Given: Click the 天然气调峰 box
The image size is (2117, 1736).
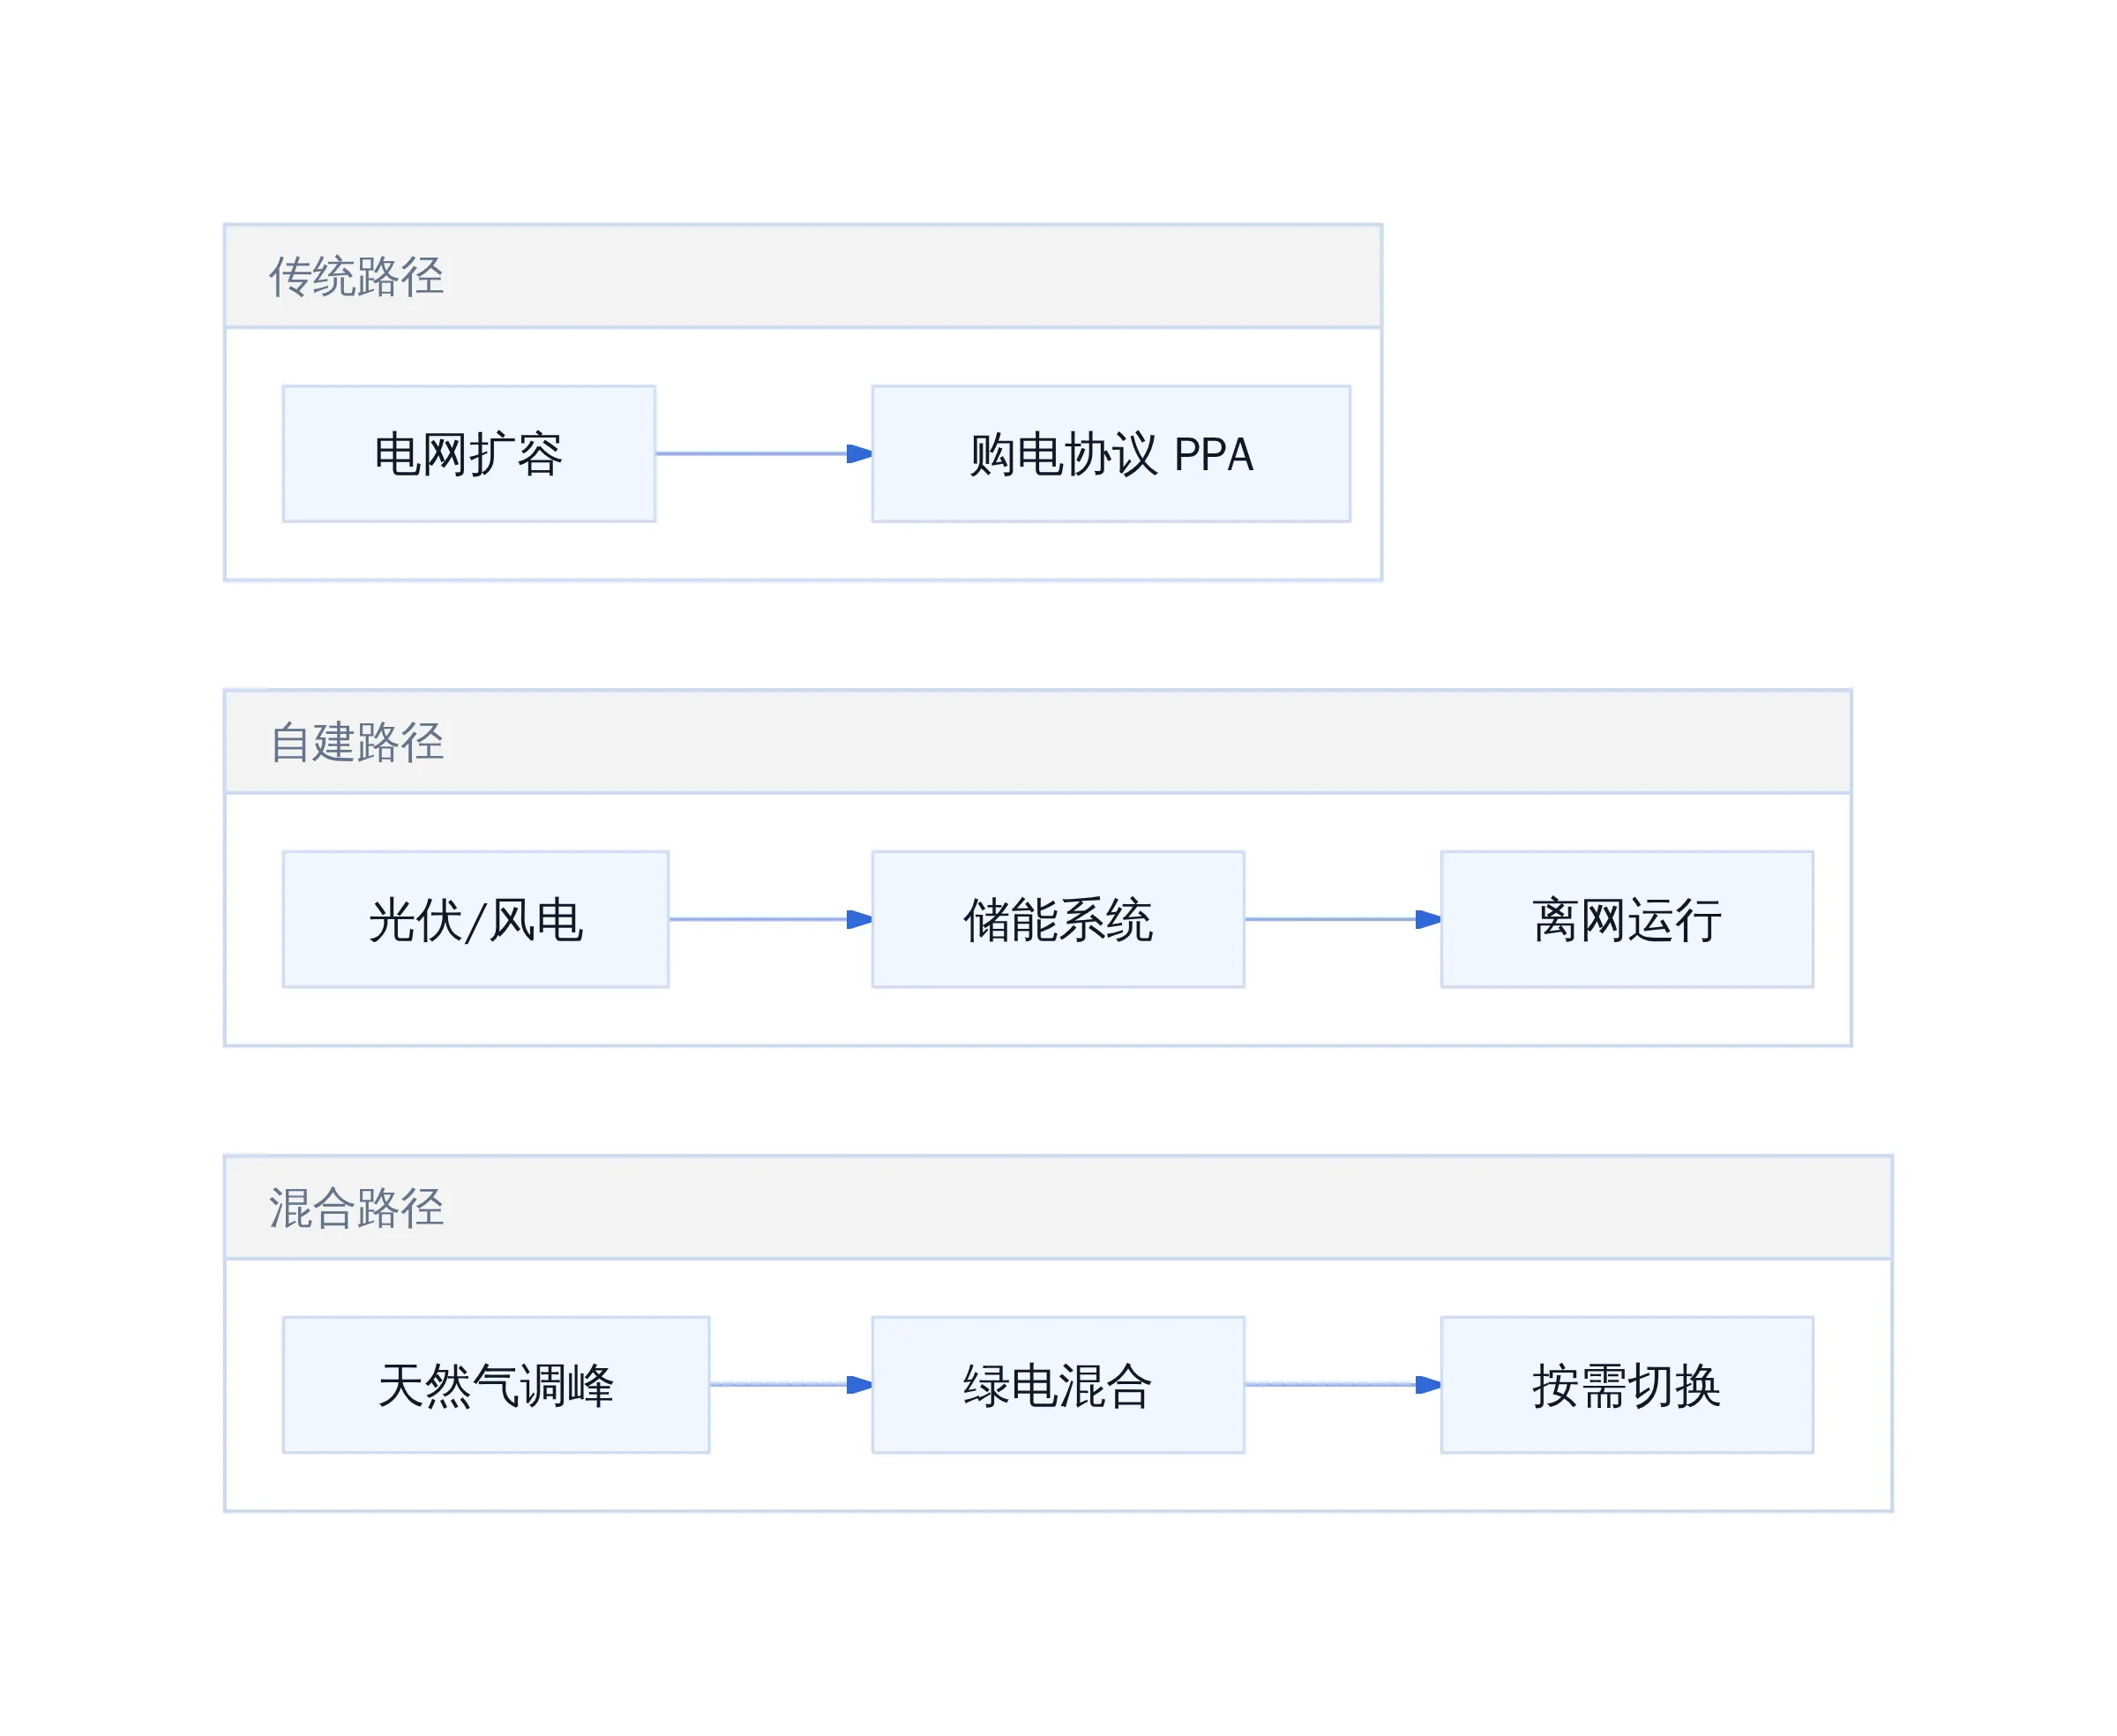Looking at the screenshot, I should [x=496, y=1385].
